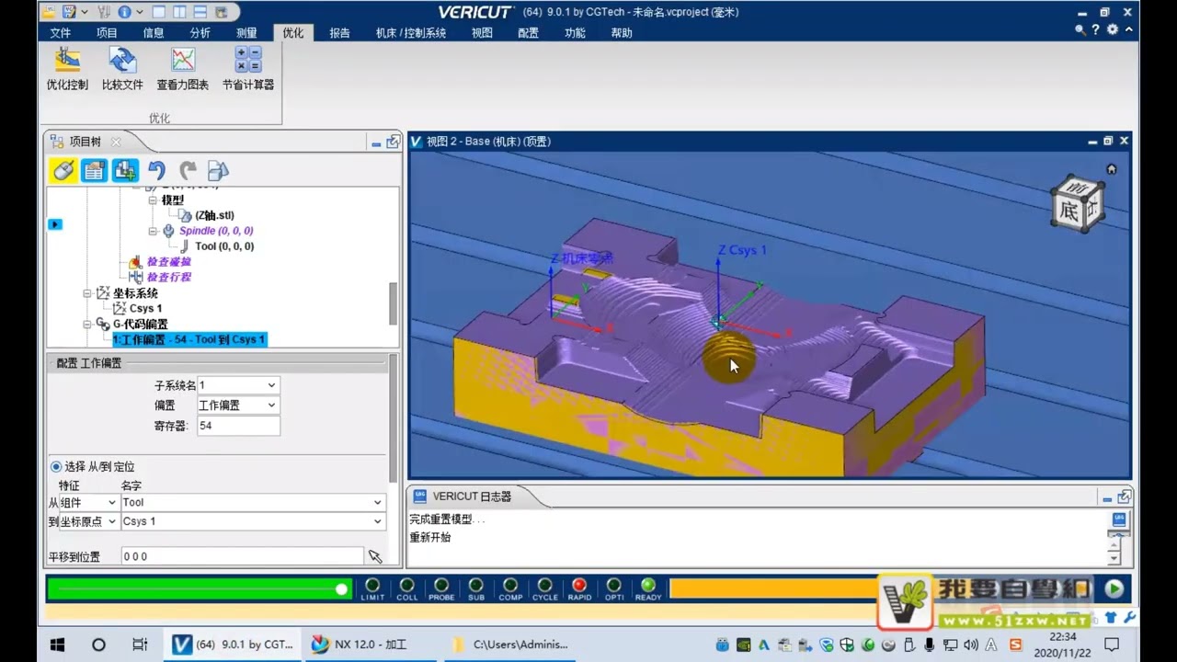This screenshot has height=662, width=1177.
Task: Open the 优化控制 optimization control tool
Action: pos(67,69)
